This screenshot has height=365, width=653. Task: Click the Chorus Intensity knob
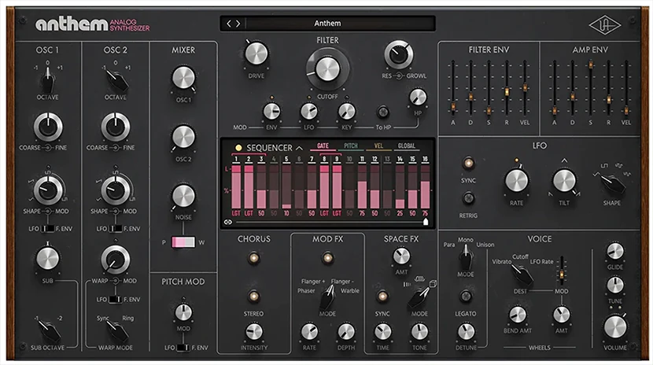pos(253,332)
